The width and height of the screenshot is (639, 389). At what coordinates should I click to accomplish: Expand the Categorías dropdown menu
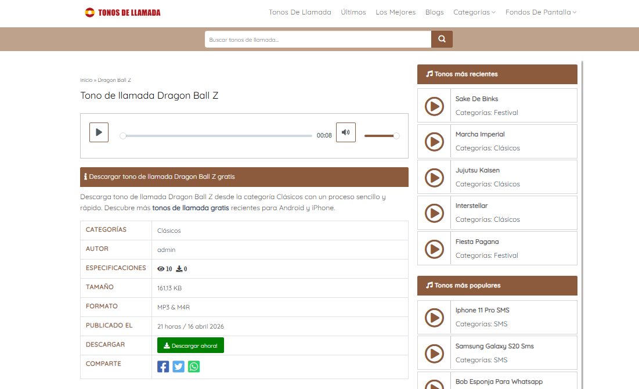(474, 12)
